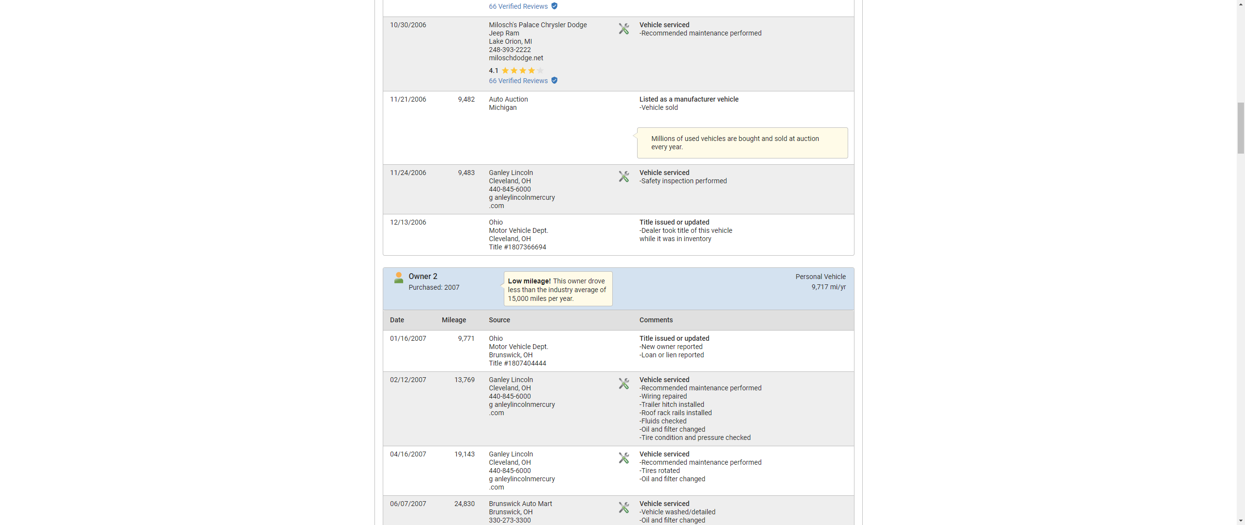Screen dimensions: 1245x525
Task: Click miloschdodge.net website text
Action: pyautogui.click(x=516, y=58)
